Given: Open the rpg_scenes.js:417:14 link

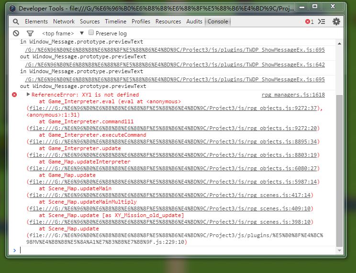Looking at the screenshot, I should pyautogui.click(x=170, y=196).
